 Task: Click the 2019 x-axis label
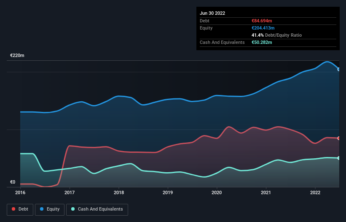(168, 192)
